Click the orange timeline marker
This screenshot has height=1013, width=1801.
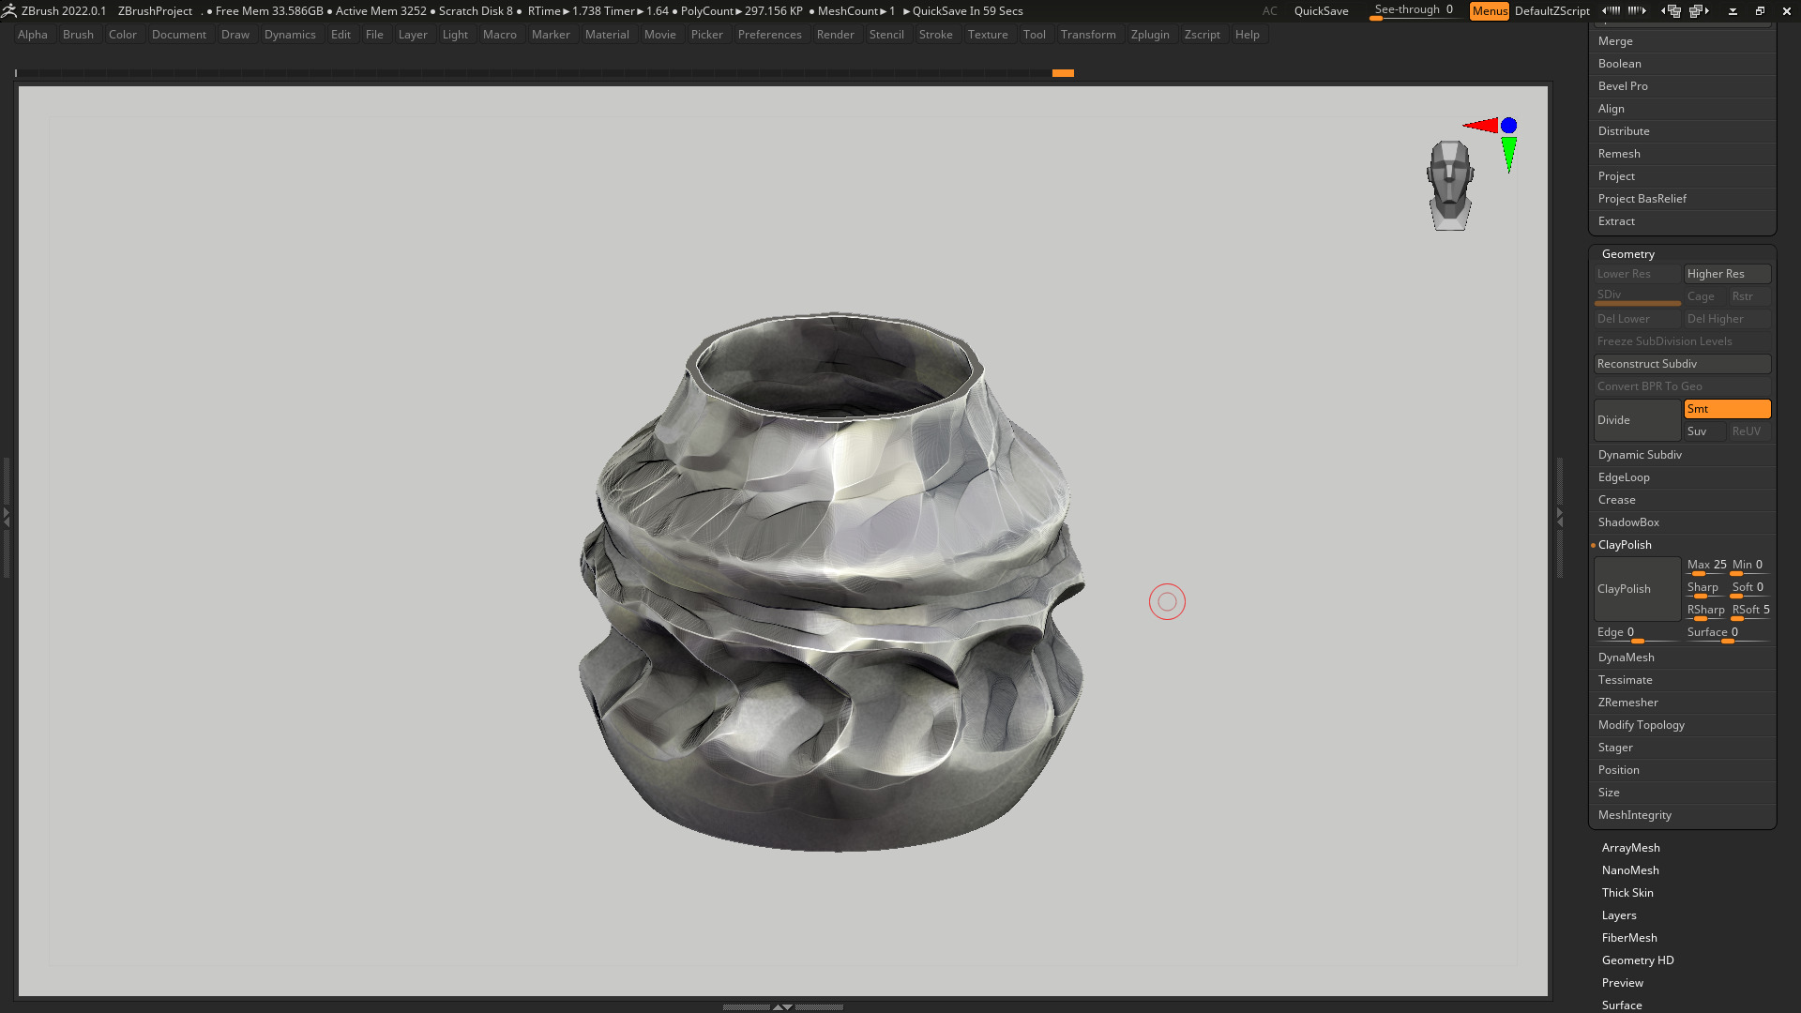click(x=1063, y=73)
